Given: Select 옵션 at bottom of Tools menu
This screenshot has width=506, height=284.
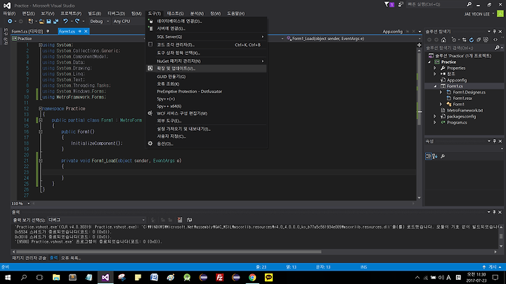Looking at the screenshot, I should click(206, 143).
